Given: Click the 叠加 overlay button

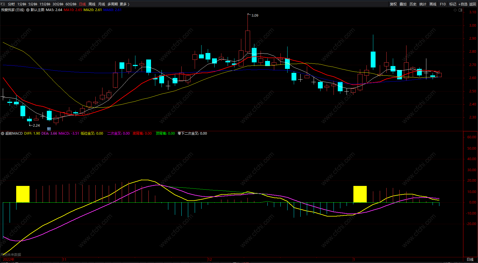Looking at the screenshot, I should pyautogui.click(x=403, y=4).
